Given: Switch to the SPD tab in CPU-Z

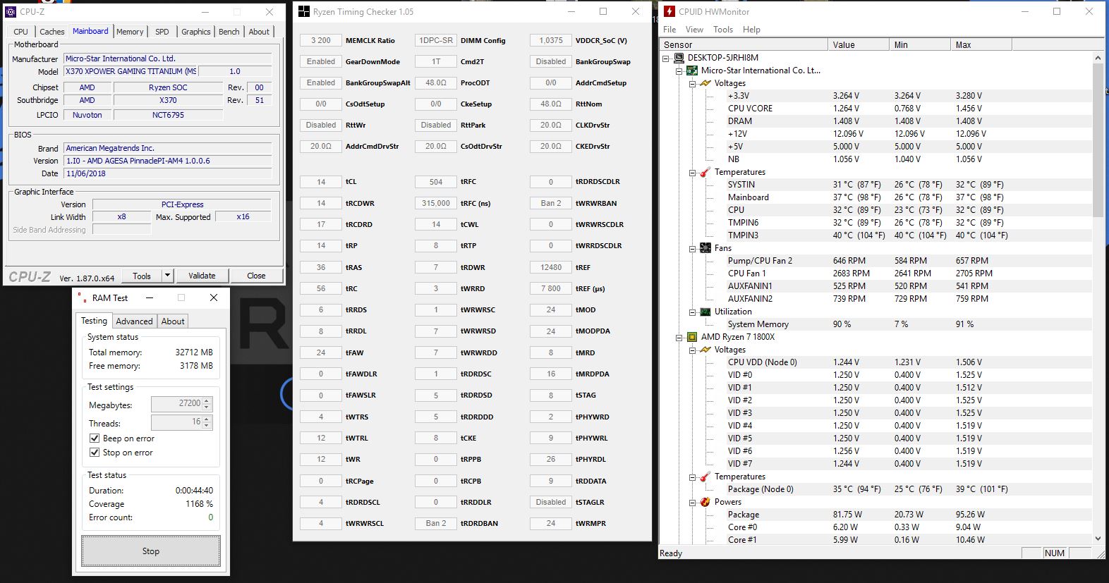Looking at the screenshot, I should coord(162,32).
